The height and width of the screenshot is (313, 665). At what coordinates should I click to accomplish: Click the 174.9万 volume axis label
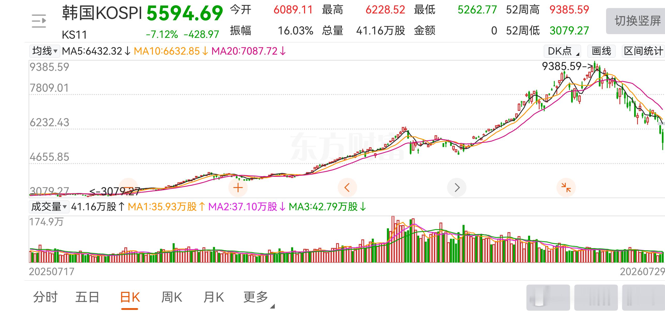coord(46,222)
